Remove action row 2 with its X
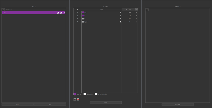This screenshot has height=108, width=212. coord(121,15)
